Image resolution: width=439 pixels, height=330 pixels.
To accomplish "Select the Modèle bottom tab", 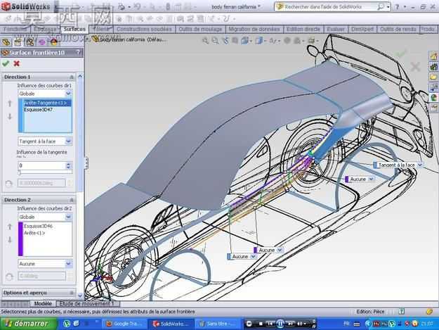I will point(43,304).
